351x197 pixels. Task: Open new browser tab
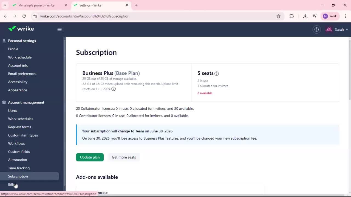click(136, 5)
